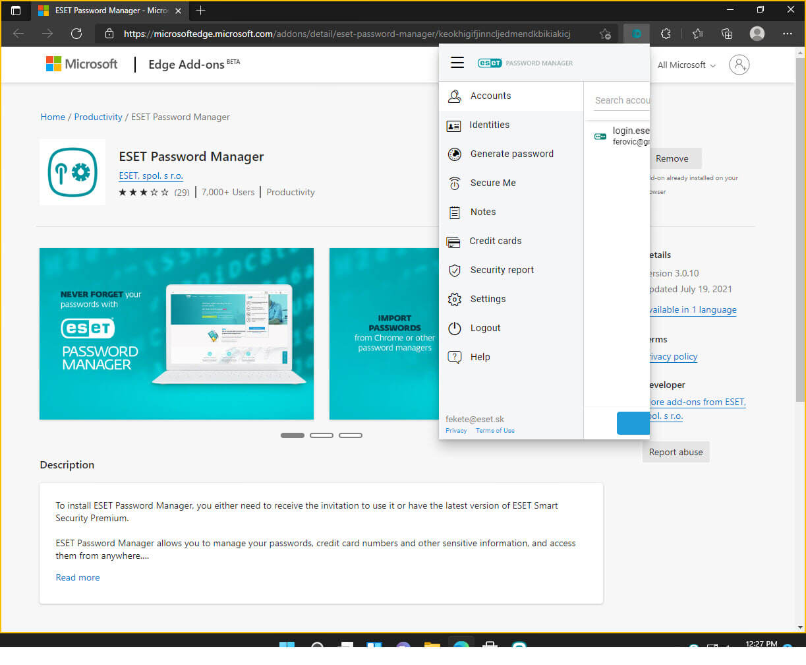Viewport: 806px width, 665px height.
Task: Follow the Productivity breadcrumb link
Action: pos(98,117)
